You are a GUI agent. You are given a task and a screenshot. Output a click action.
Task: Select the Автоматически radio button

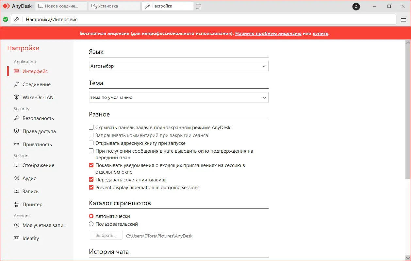pyautogui.click(x=91, y=216)
